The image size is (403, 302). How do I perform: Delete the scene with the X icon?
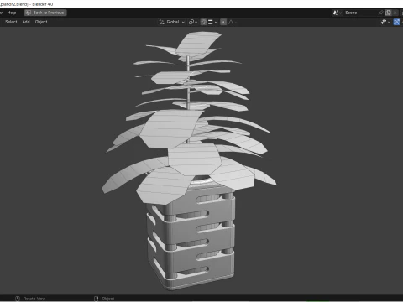tap(395, 13)
